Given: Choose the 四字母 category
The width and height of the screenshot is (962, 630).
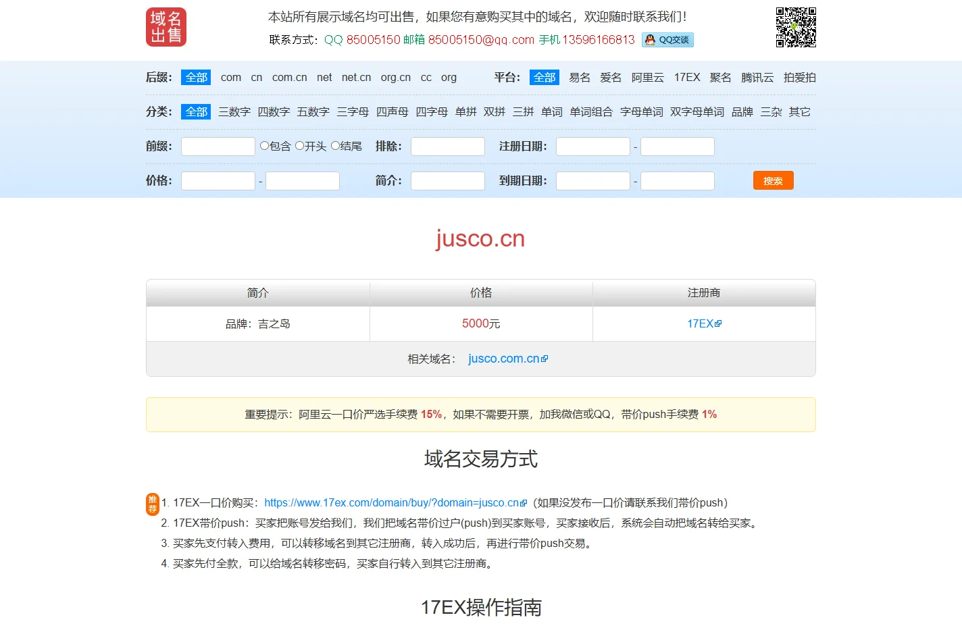Looking at the screenshot, I should 432,112.
